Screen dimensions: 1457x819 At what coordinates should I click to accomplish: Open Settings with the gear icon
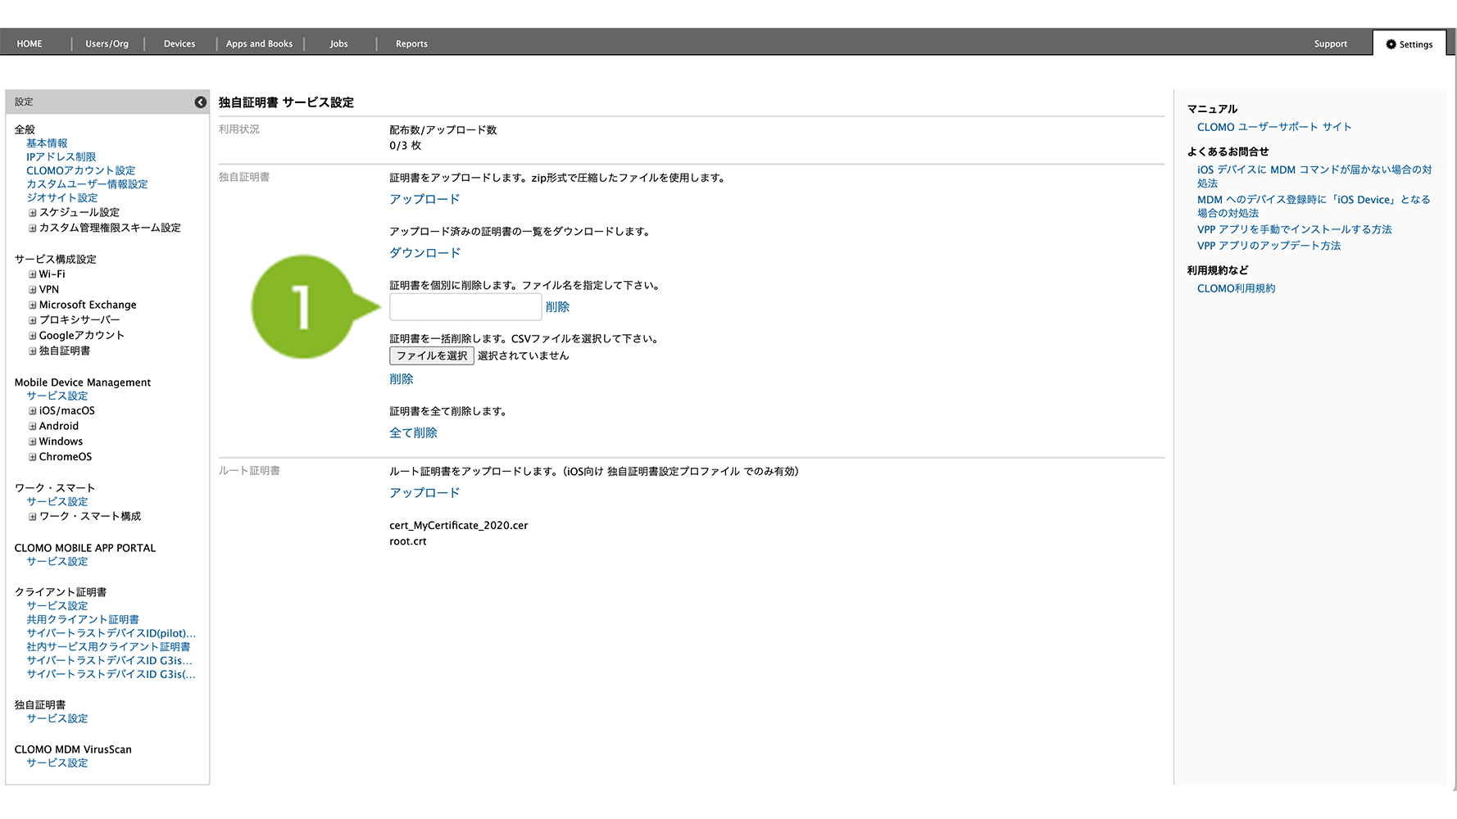pos(1409,44)
